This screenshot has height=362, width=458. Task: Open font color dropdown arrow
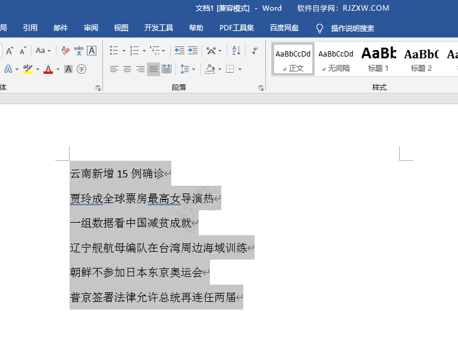click(x=58, y=69)
